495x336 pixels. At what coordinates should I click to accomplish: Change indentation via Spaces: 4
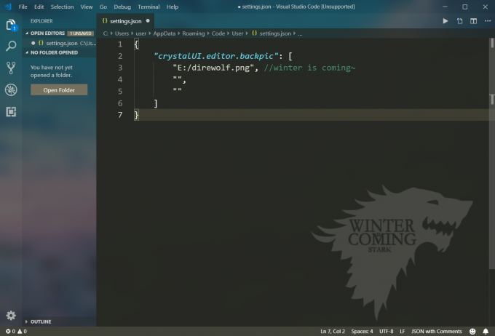(362, 331)
